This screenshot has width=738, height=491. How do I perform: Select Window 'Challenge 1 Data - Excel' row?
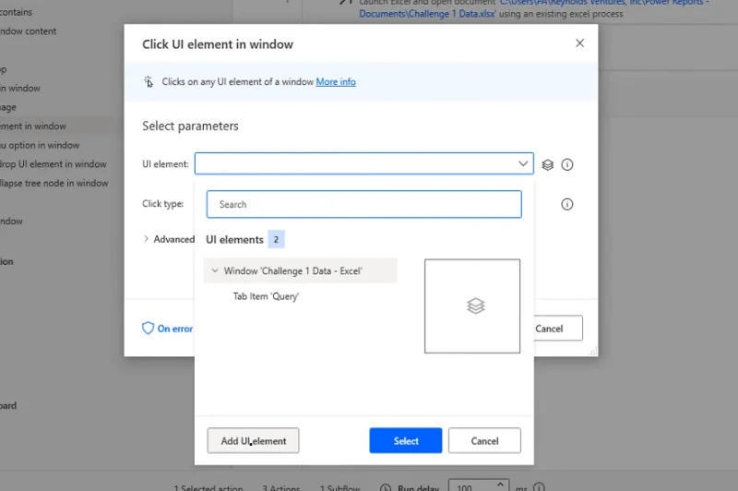(x=301, y=270)
